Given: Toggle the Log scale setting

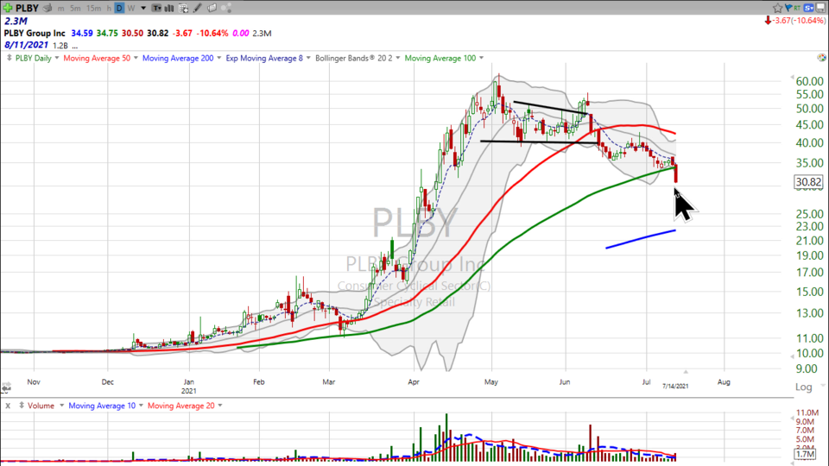Looking at the screenshot, I should click(802, 387).
